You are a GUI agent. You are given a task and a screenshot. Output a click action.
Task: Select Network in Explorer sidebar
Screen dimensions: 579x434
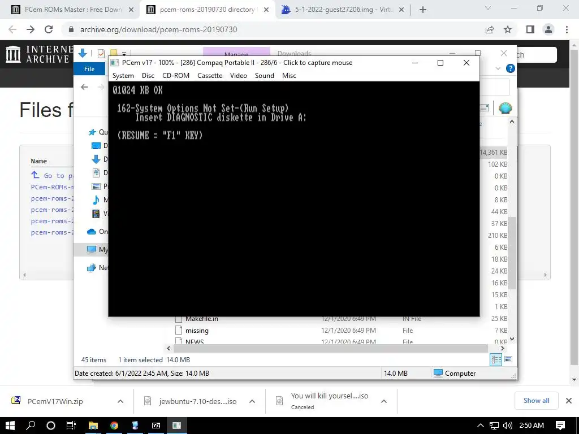click(x=97, y=267)
